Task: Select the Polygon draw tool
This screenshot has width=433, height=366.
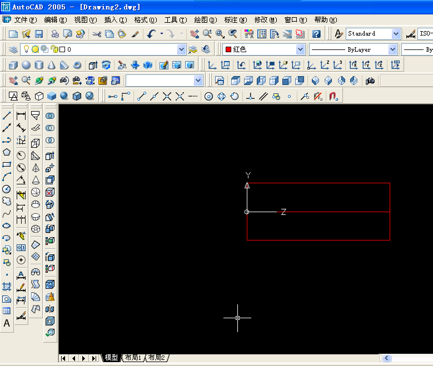Action: pyautogui.click(x=7, y=152)
